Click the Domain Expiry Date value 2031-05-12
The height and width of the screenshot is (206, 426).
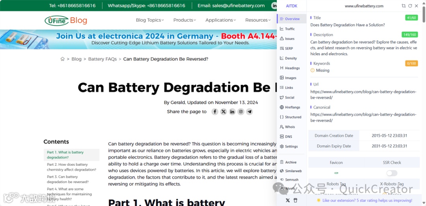click(389, 146)
